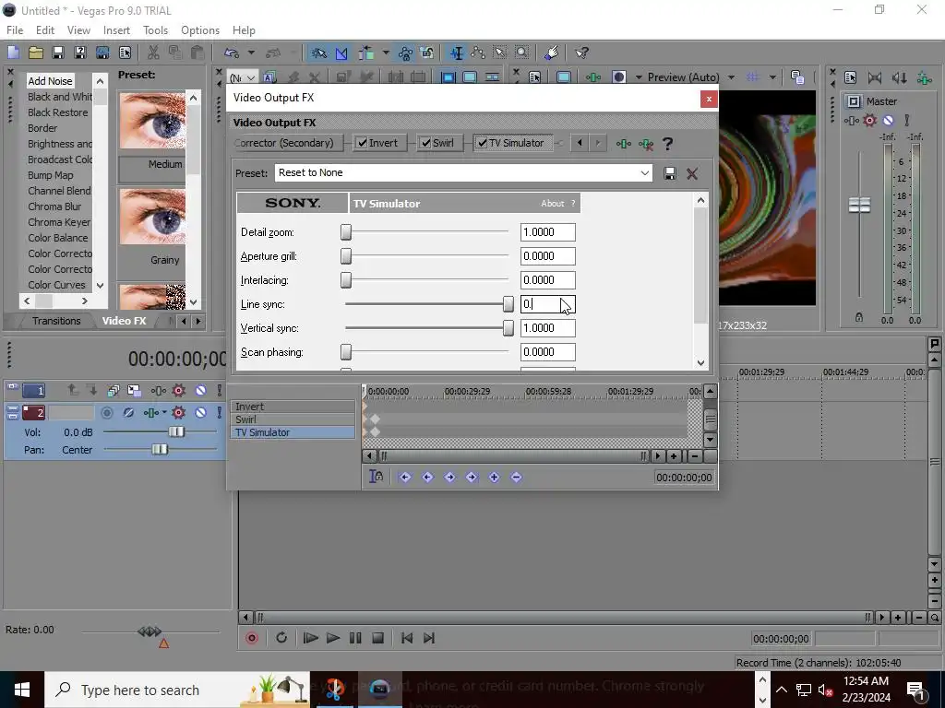945x708 pixels.
Task: Mute Track 1 with the mute icon
Action: (x=200, y=390)
